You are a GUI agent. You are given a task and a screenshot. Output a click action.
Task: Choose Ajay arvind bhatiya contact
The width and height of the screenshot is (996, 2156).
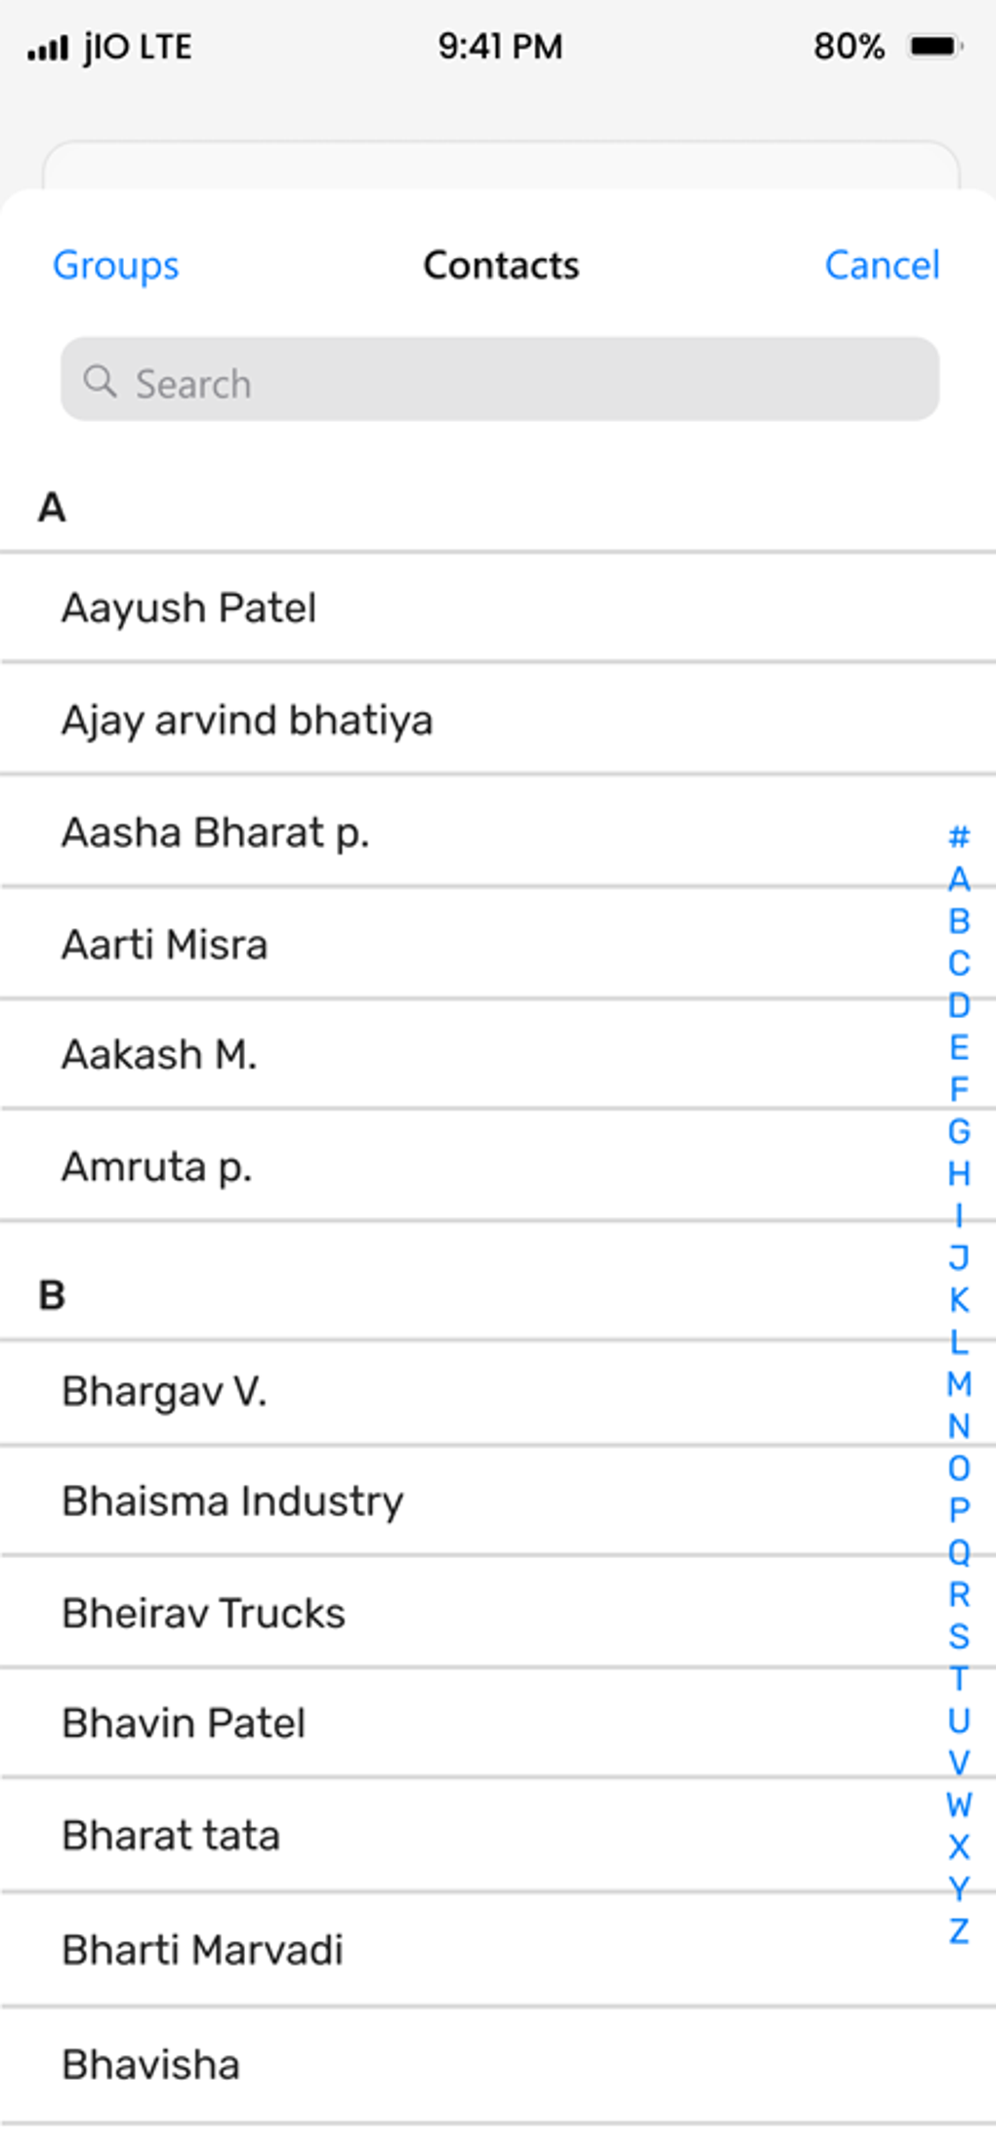coord(247,720)
